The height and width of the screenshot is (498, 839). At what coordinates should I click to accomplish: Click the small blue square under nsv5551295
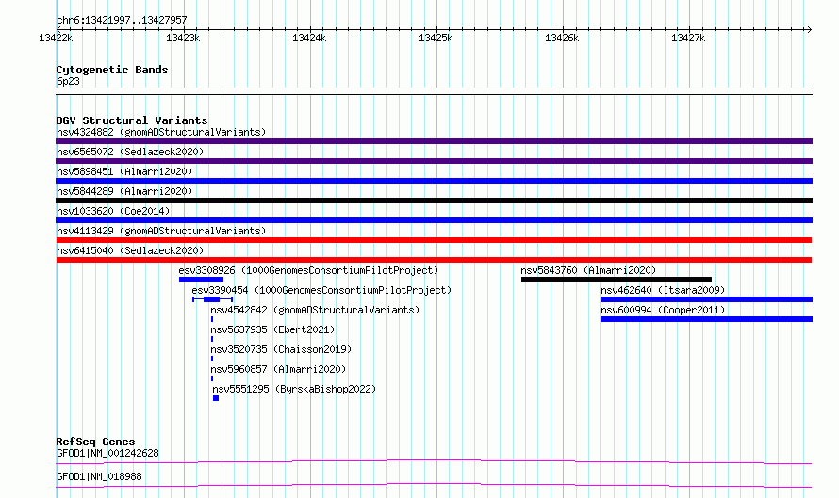216,398
